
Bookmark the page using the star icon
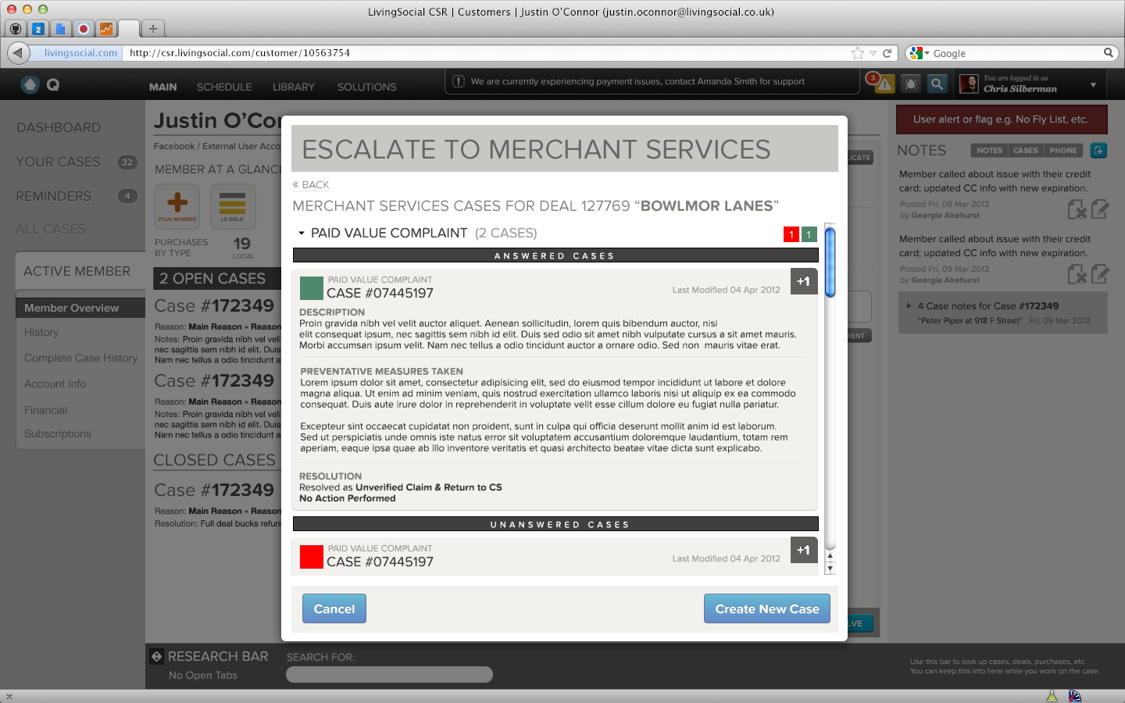pyautogui.click(x=858, y=53)
